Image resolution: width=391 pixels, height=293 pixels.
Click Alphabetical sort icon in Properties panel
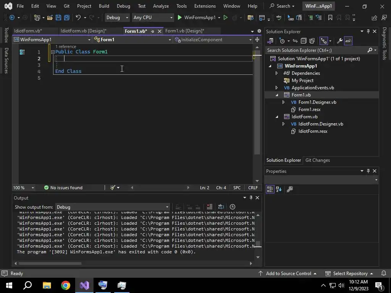(279, 189)
